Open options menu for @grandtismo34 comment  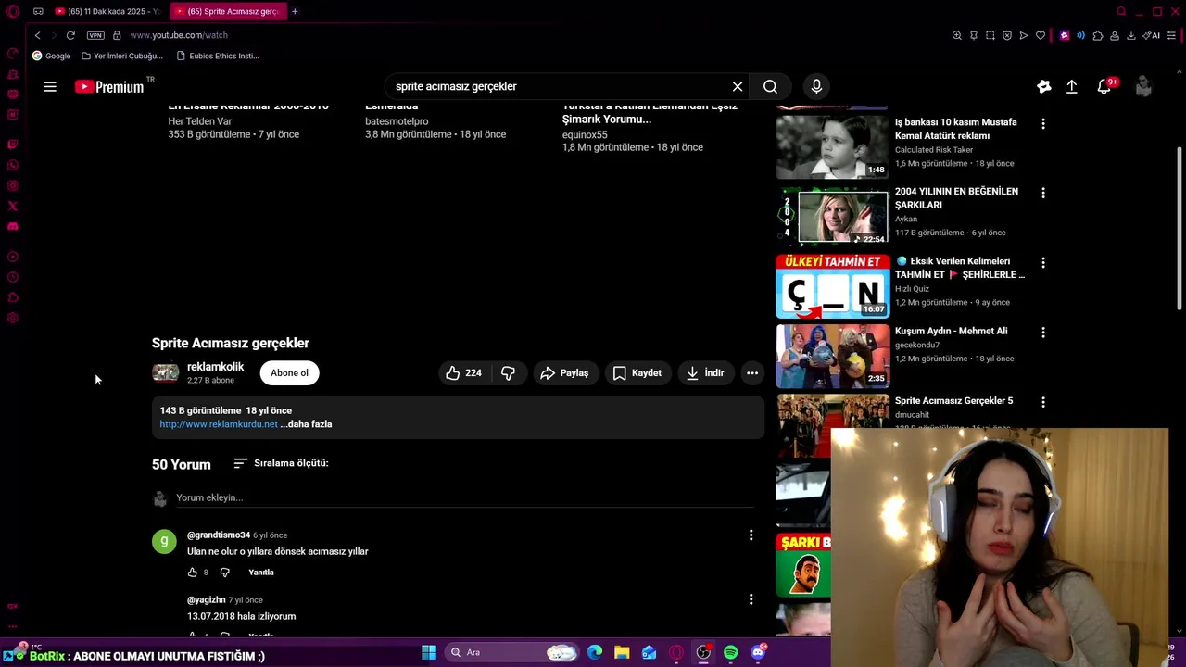coord(751,535)
